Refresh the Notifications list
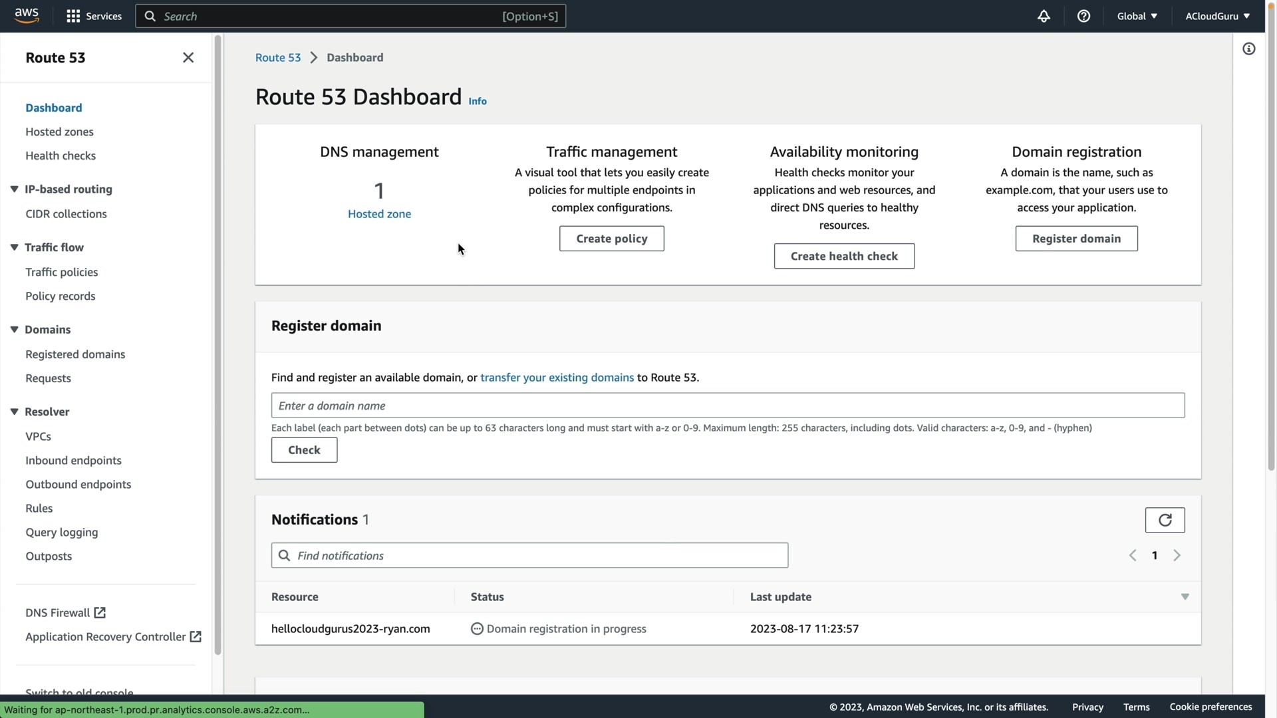The width and height of the screenshot is (1277, 718). 1165,520
